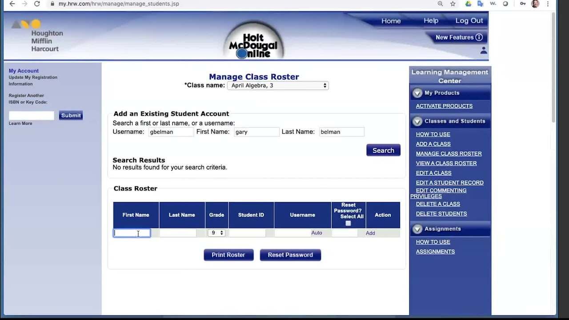Click the user account icon in the site header

tap(483, 51)
